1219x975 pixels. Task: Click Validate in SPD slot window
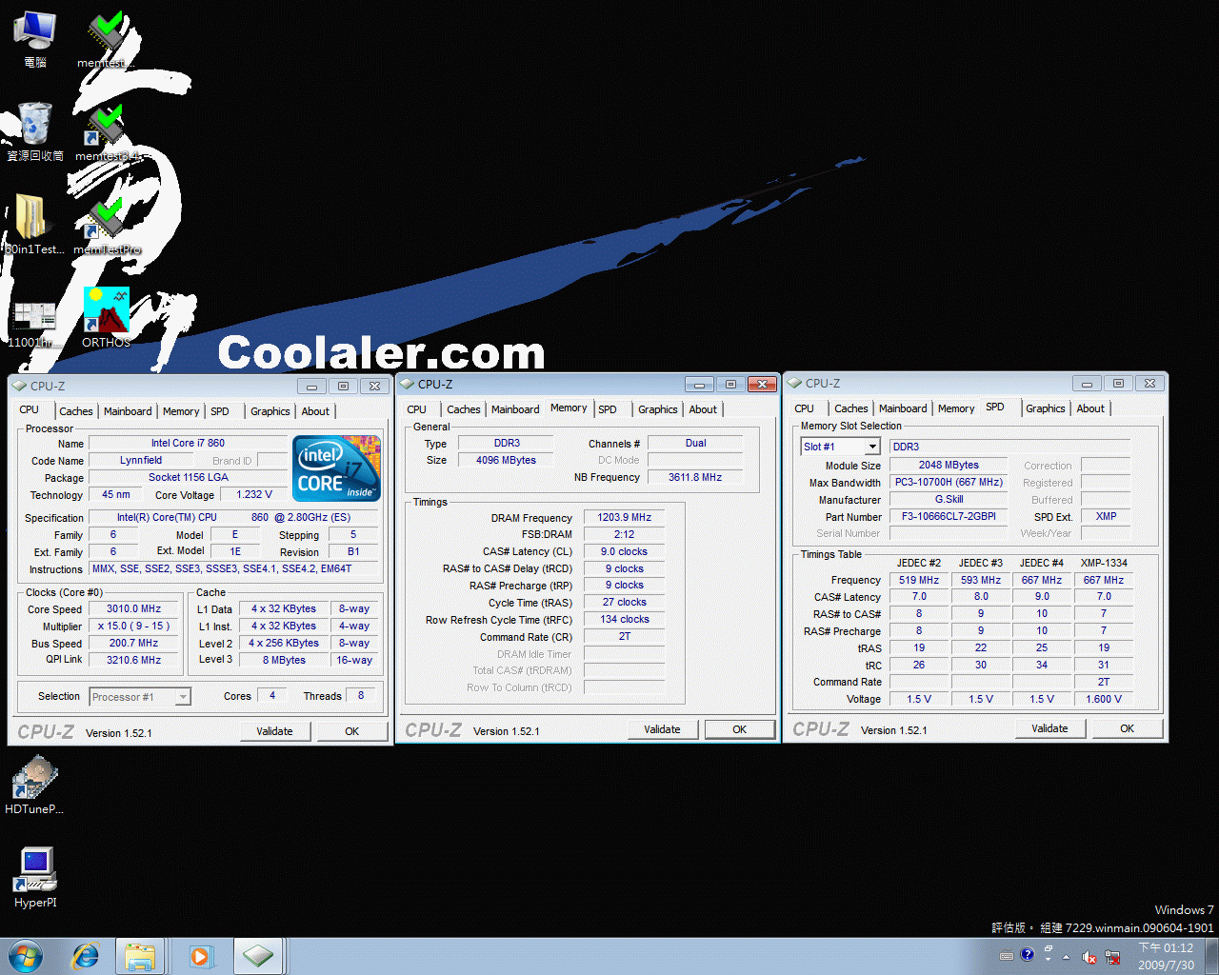[x=1049, y=728]
